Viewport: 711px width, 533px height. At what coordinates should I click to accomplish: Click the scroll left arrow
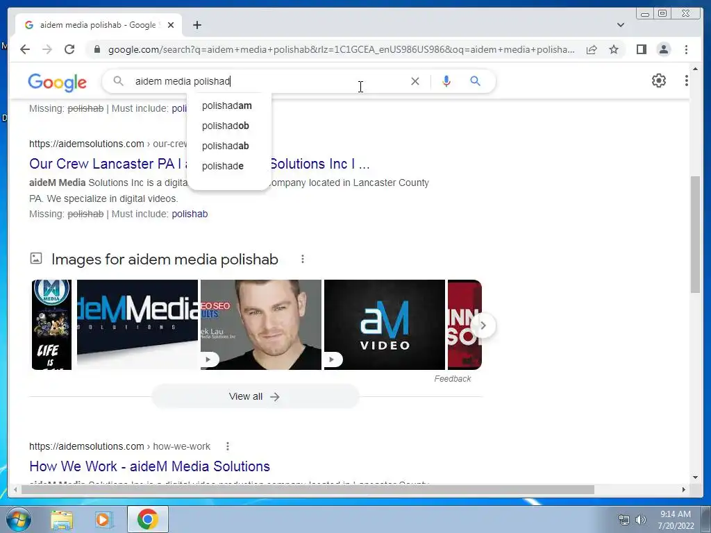15,489
